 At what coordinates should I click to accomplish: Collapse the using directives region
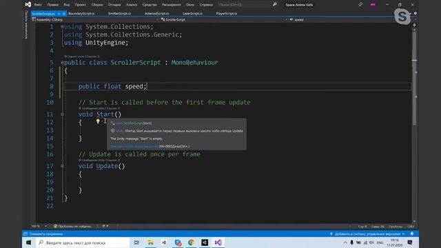pos(62,27)
